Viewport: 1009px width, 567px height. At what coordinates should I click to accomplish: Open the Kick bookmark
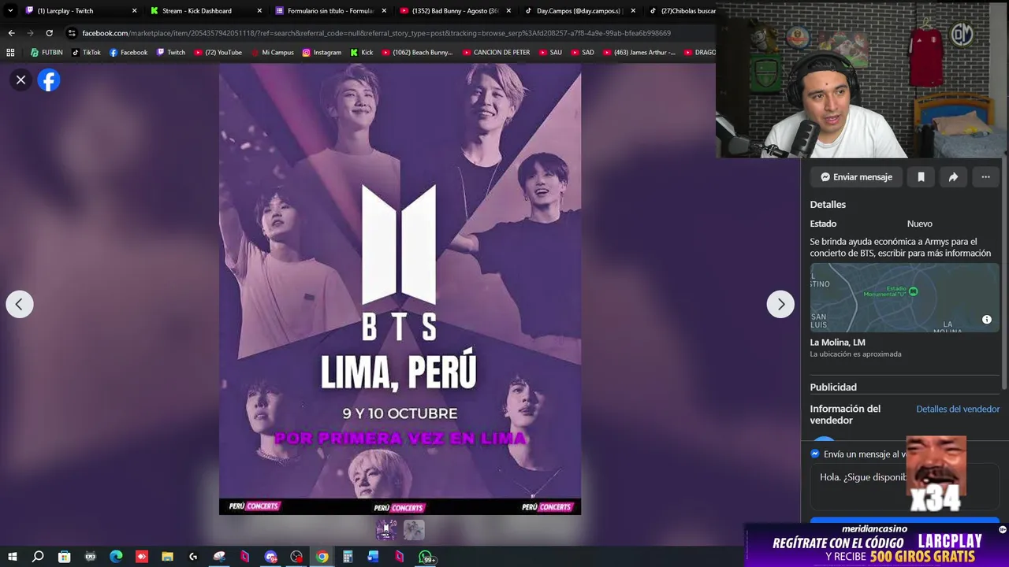pos(361,52)
